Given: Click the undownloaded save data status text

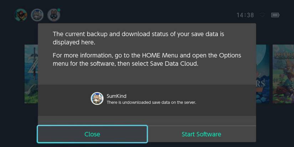Looking at the screenshot, I should [151, 103].
